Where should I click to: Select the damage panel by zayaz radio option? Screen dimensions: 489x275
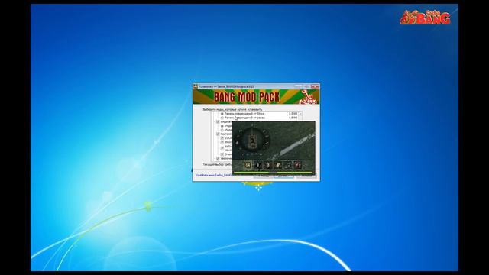222,118
